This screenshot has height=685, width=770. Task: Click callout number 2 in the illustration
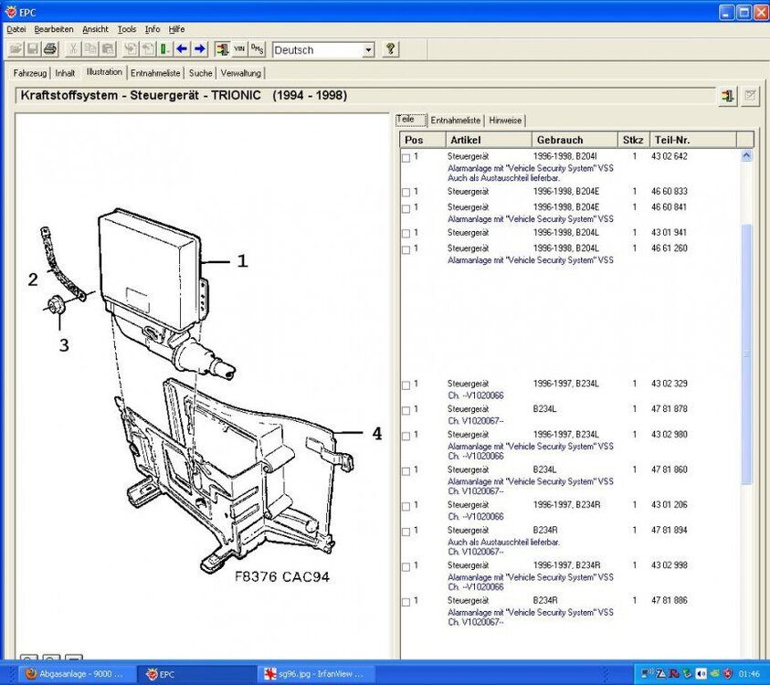33,279
